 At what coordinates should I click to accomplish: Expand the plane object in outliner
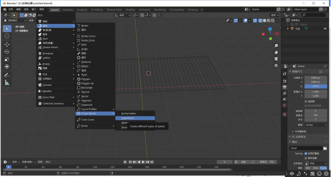coord(288,29)
